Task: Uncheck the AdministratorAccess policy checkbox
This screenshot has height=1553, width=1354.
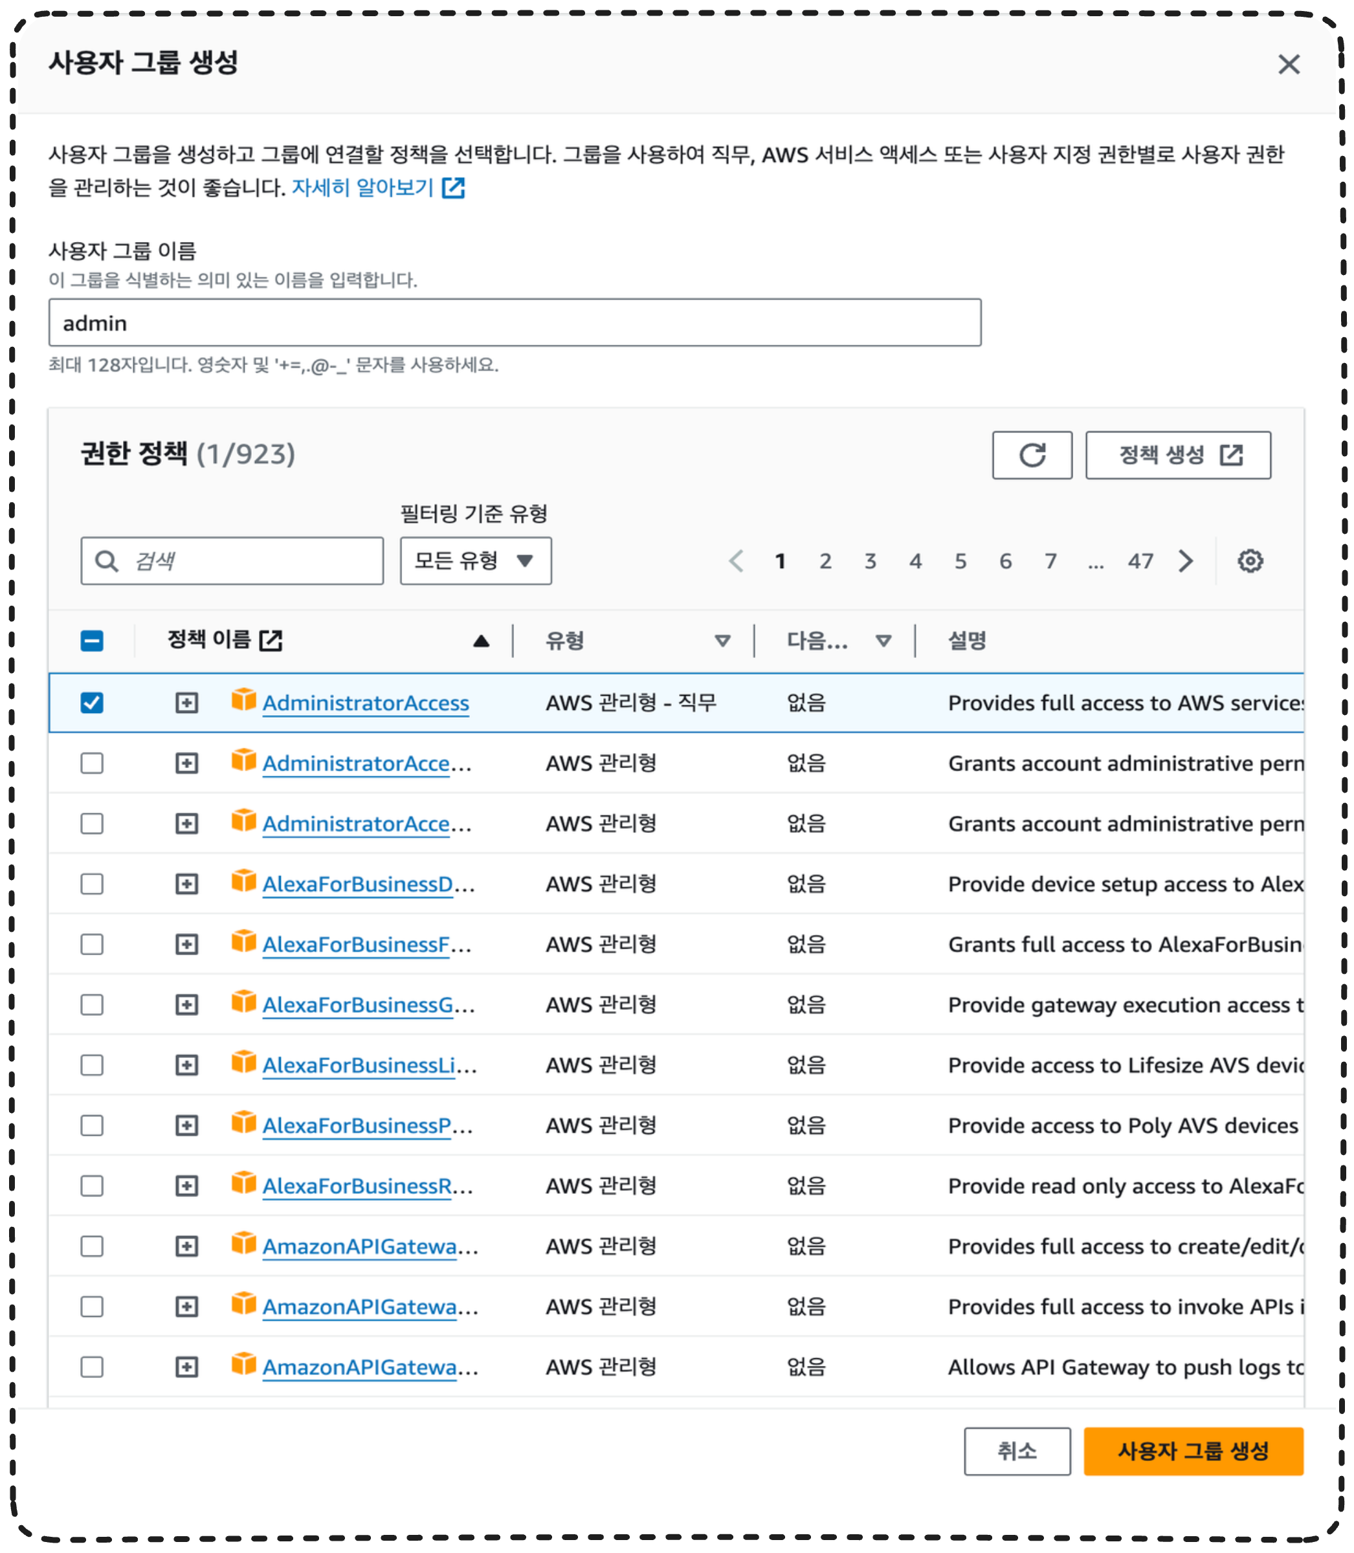Action: click(92, 703)
